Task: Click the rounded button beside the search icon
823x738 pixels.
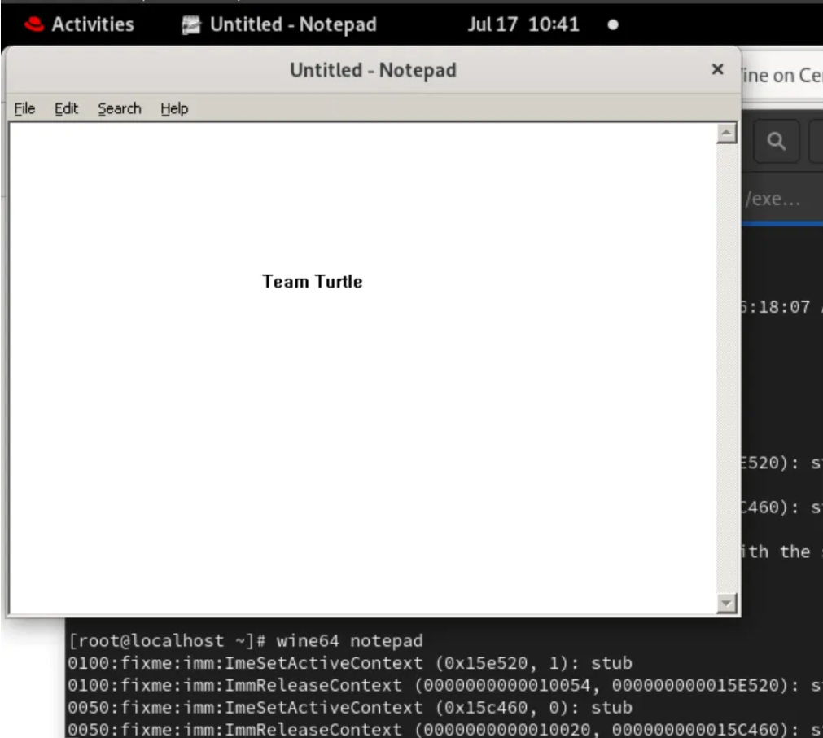Action: [816, 142]
